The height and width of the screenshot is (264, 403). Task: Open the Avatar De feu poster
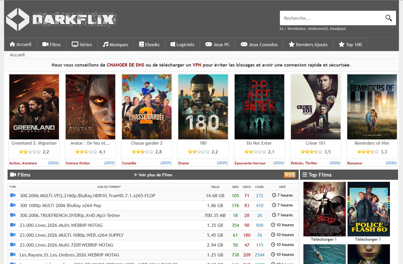pos(90,107)
